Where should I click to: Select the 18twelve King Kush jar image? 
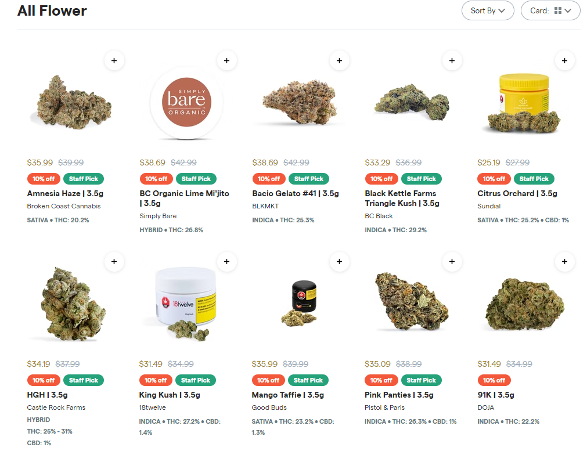click(186, 304)
